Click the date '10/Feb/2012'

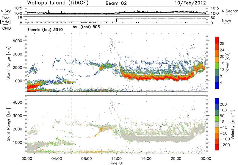click(190, 3)
